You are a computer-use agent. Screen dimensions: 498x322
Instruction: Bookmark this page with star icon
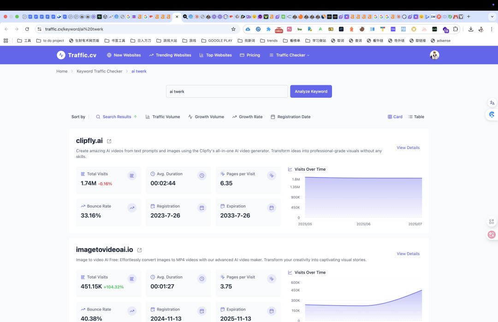233,29
